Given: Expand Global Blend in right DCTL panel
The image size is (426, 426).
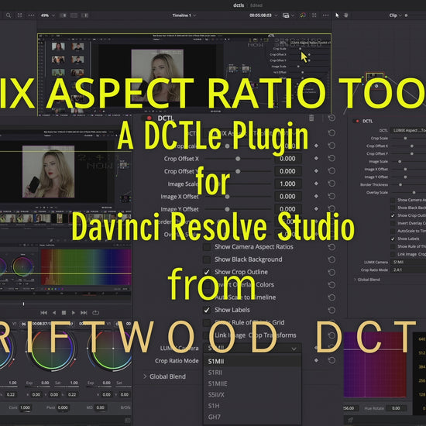Looking at the screenshot, I should [x=355, y=280].
